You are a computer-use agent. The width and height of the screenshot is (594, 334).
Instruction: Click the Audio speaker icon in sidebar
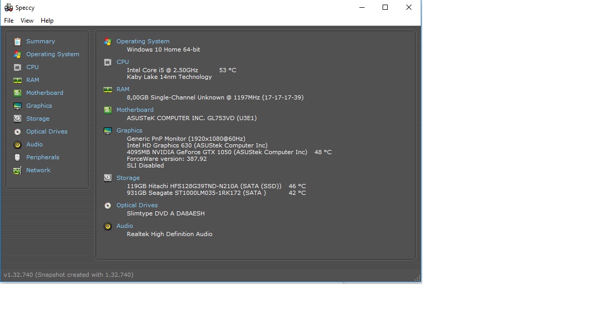click(x=18, y=145)
